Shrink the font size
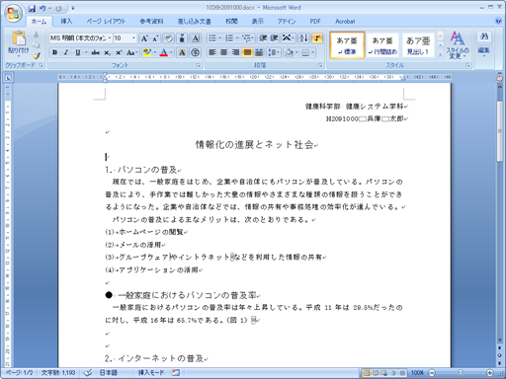This screenshot has width=506, height=379. coord(155,38)
